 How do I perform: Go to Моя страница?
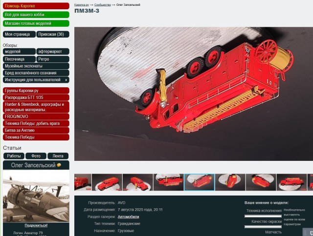pyautogui.click(x=19, y=35)
